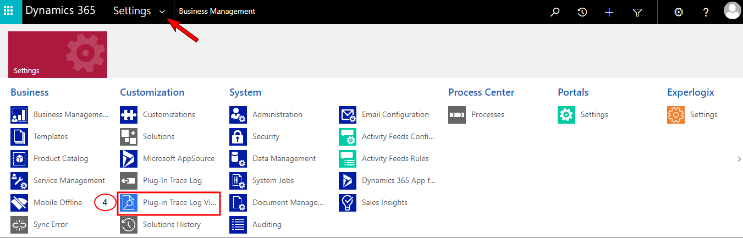Open Administration
Viewport: 743px width, 238px height.
(x=277, y=114)
